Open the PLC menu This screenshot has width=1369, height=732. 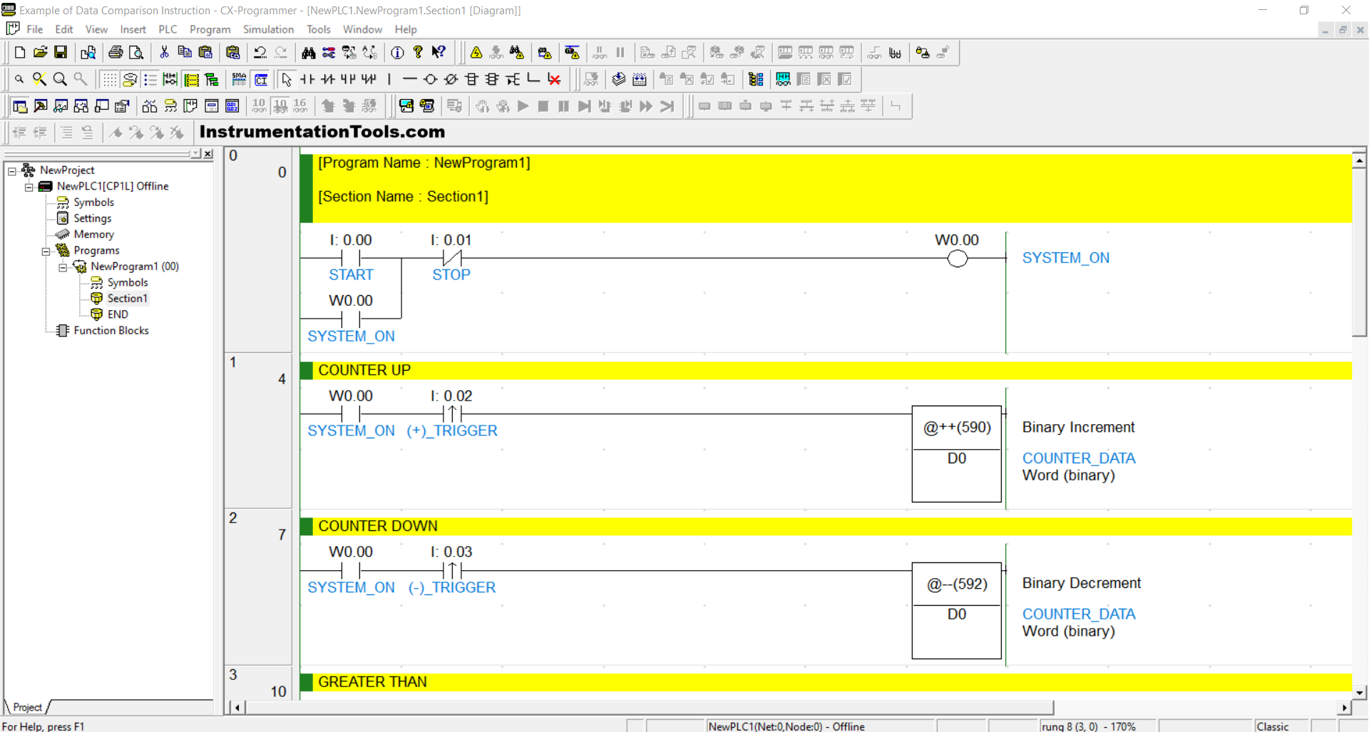[x=168, y=29]
